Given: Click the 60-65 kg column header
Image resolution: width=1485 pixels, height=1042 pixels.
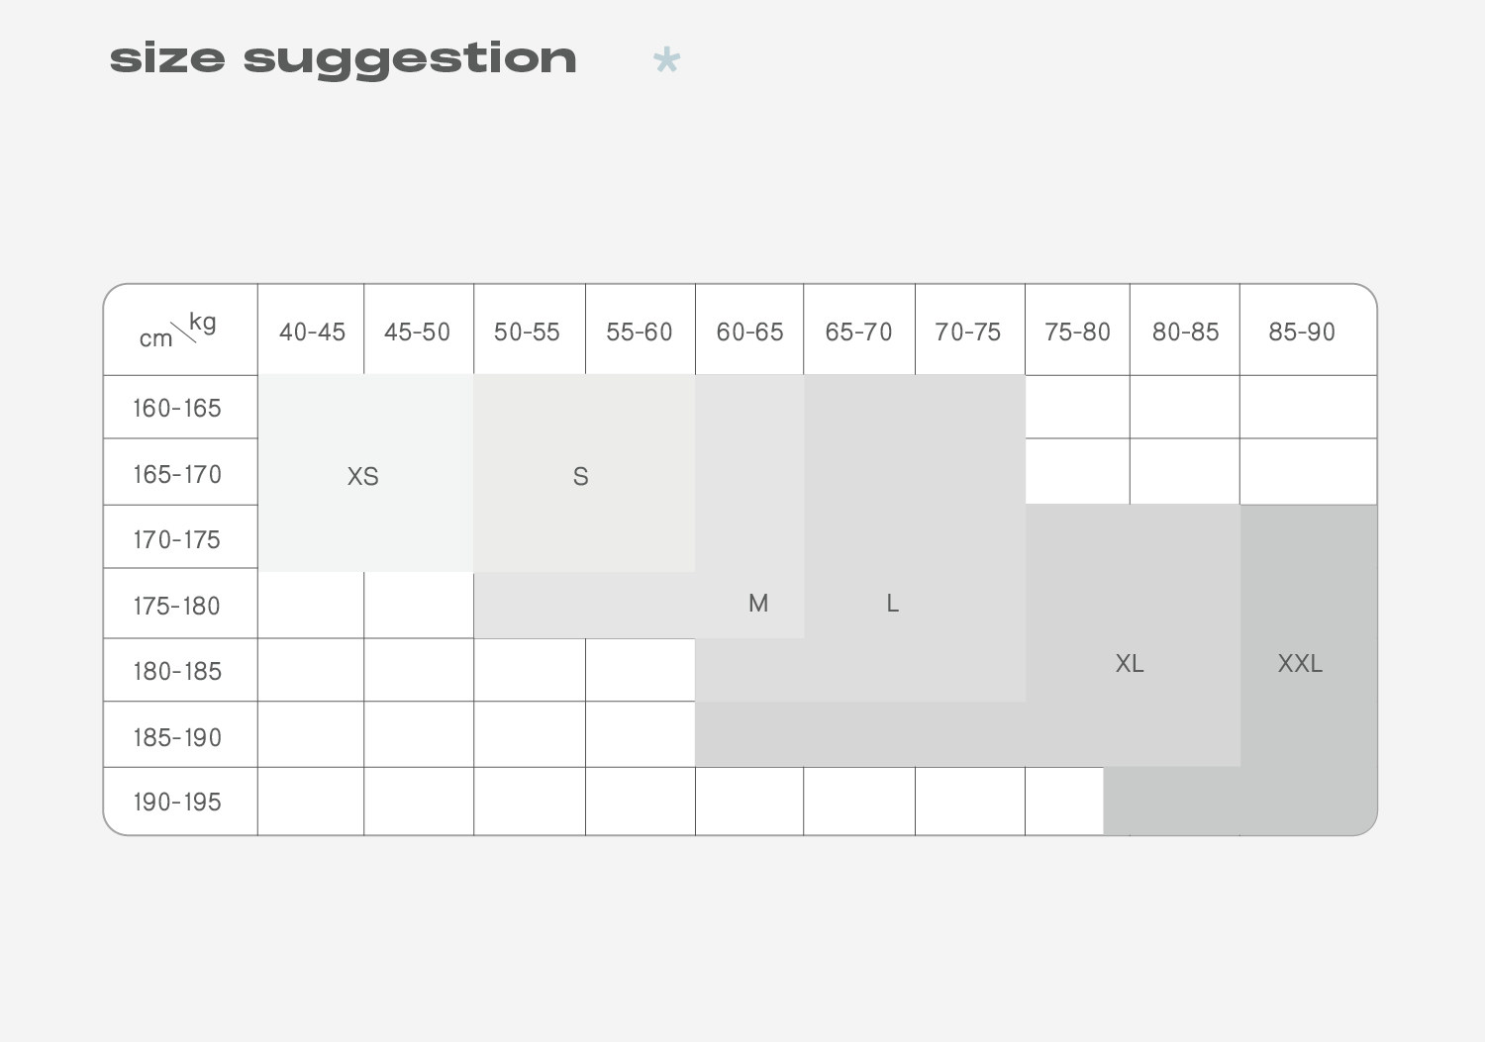Looking at the screenshot, I should point(749,332).
